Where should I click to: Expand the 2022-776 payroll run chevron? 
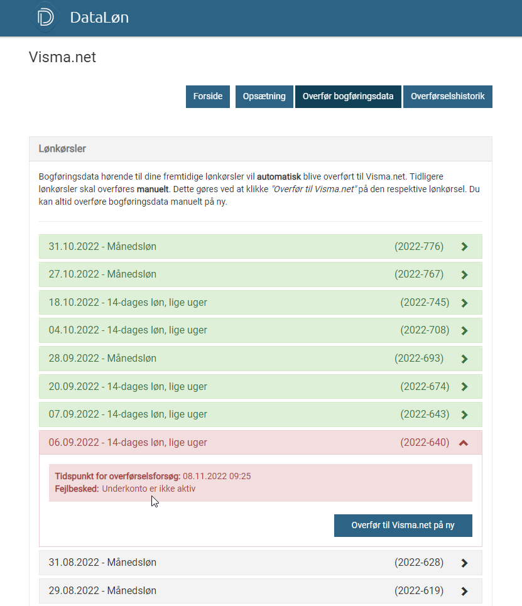tap(464, 247)
